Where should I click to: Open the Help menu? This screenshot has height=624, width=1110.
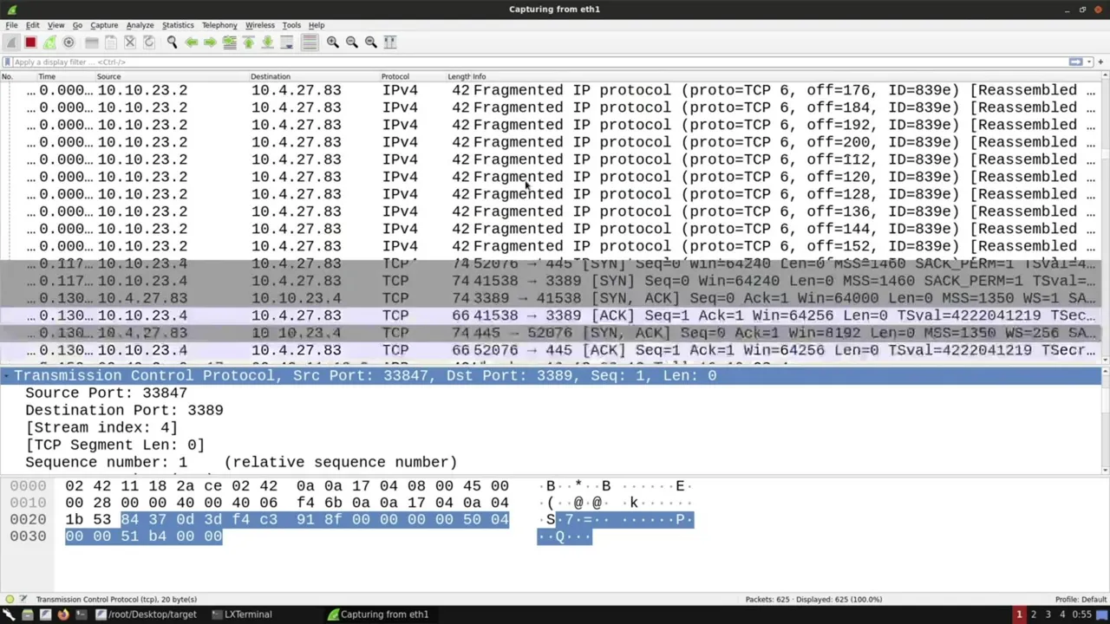coord(317,25)
